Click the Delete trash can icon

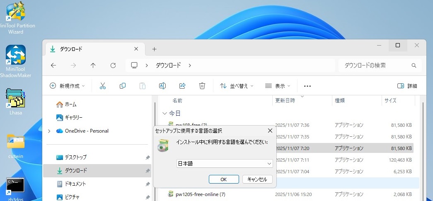pos(202,86)
